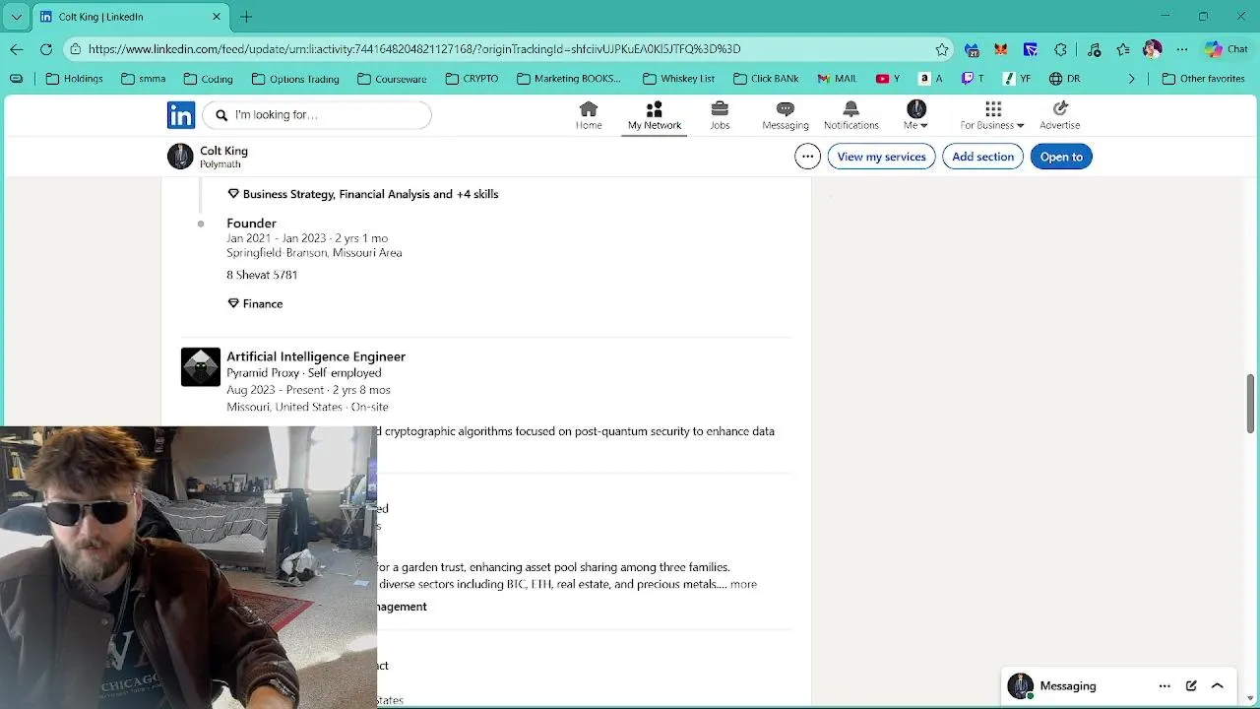Screen dimensions: 1260x709
Task: Open the MetaMask fox extension
Action: 1001,49
